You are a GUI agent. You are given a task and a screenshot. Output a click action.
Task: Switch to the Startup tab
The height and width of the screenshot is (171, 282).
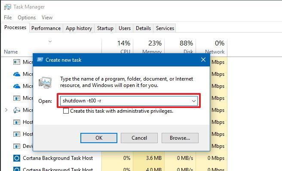tap(105, 28)
